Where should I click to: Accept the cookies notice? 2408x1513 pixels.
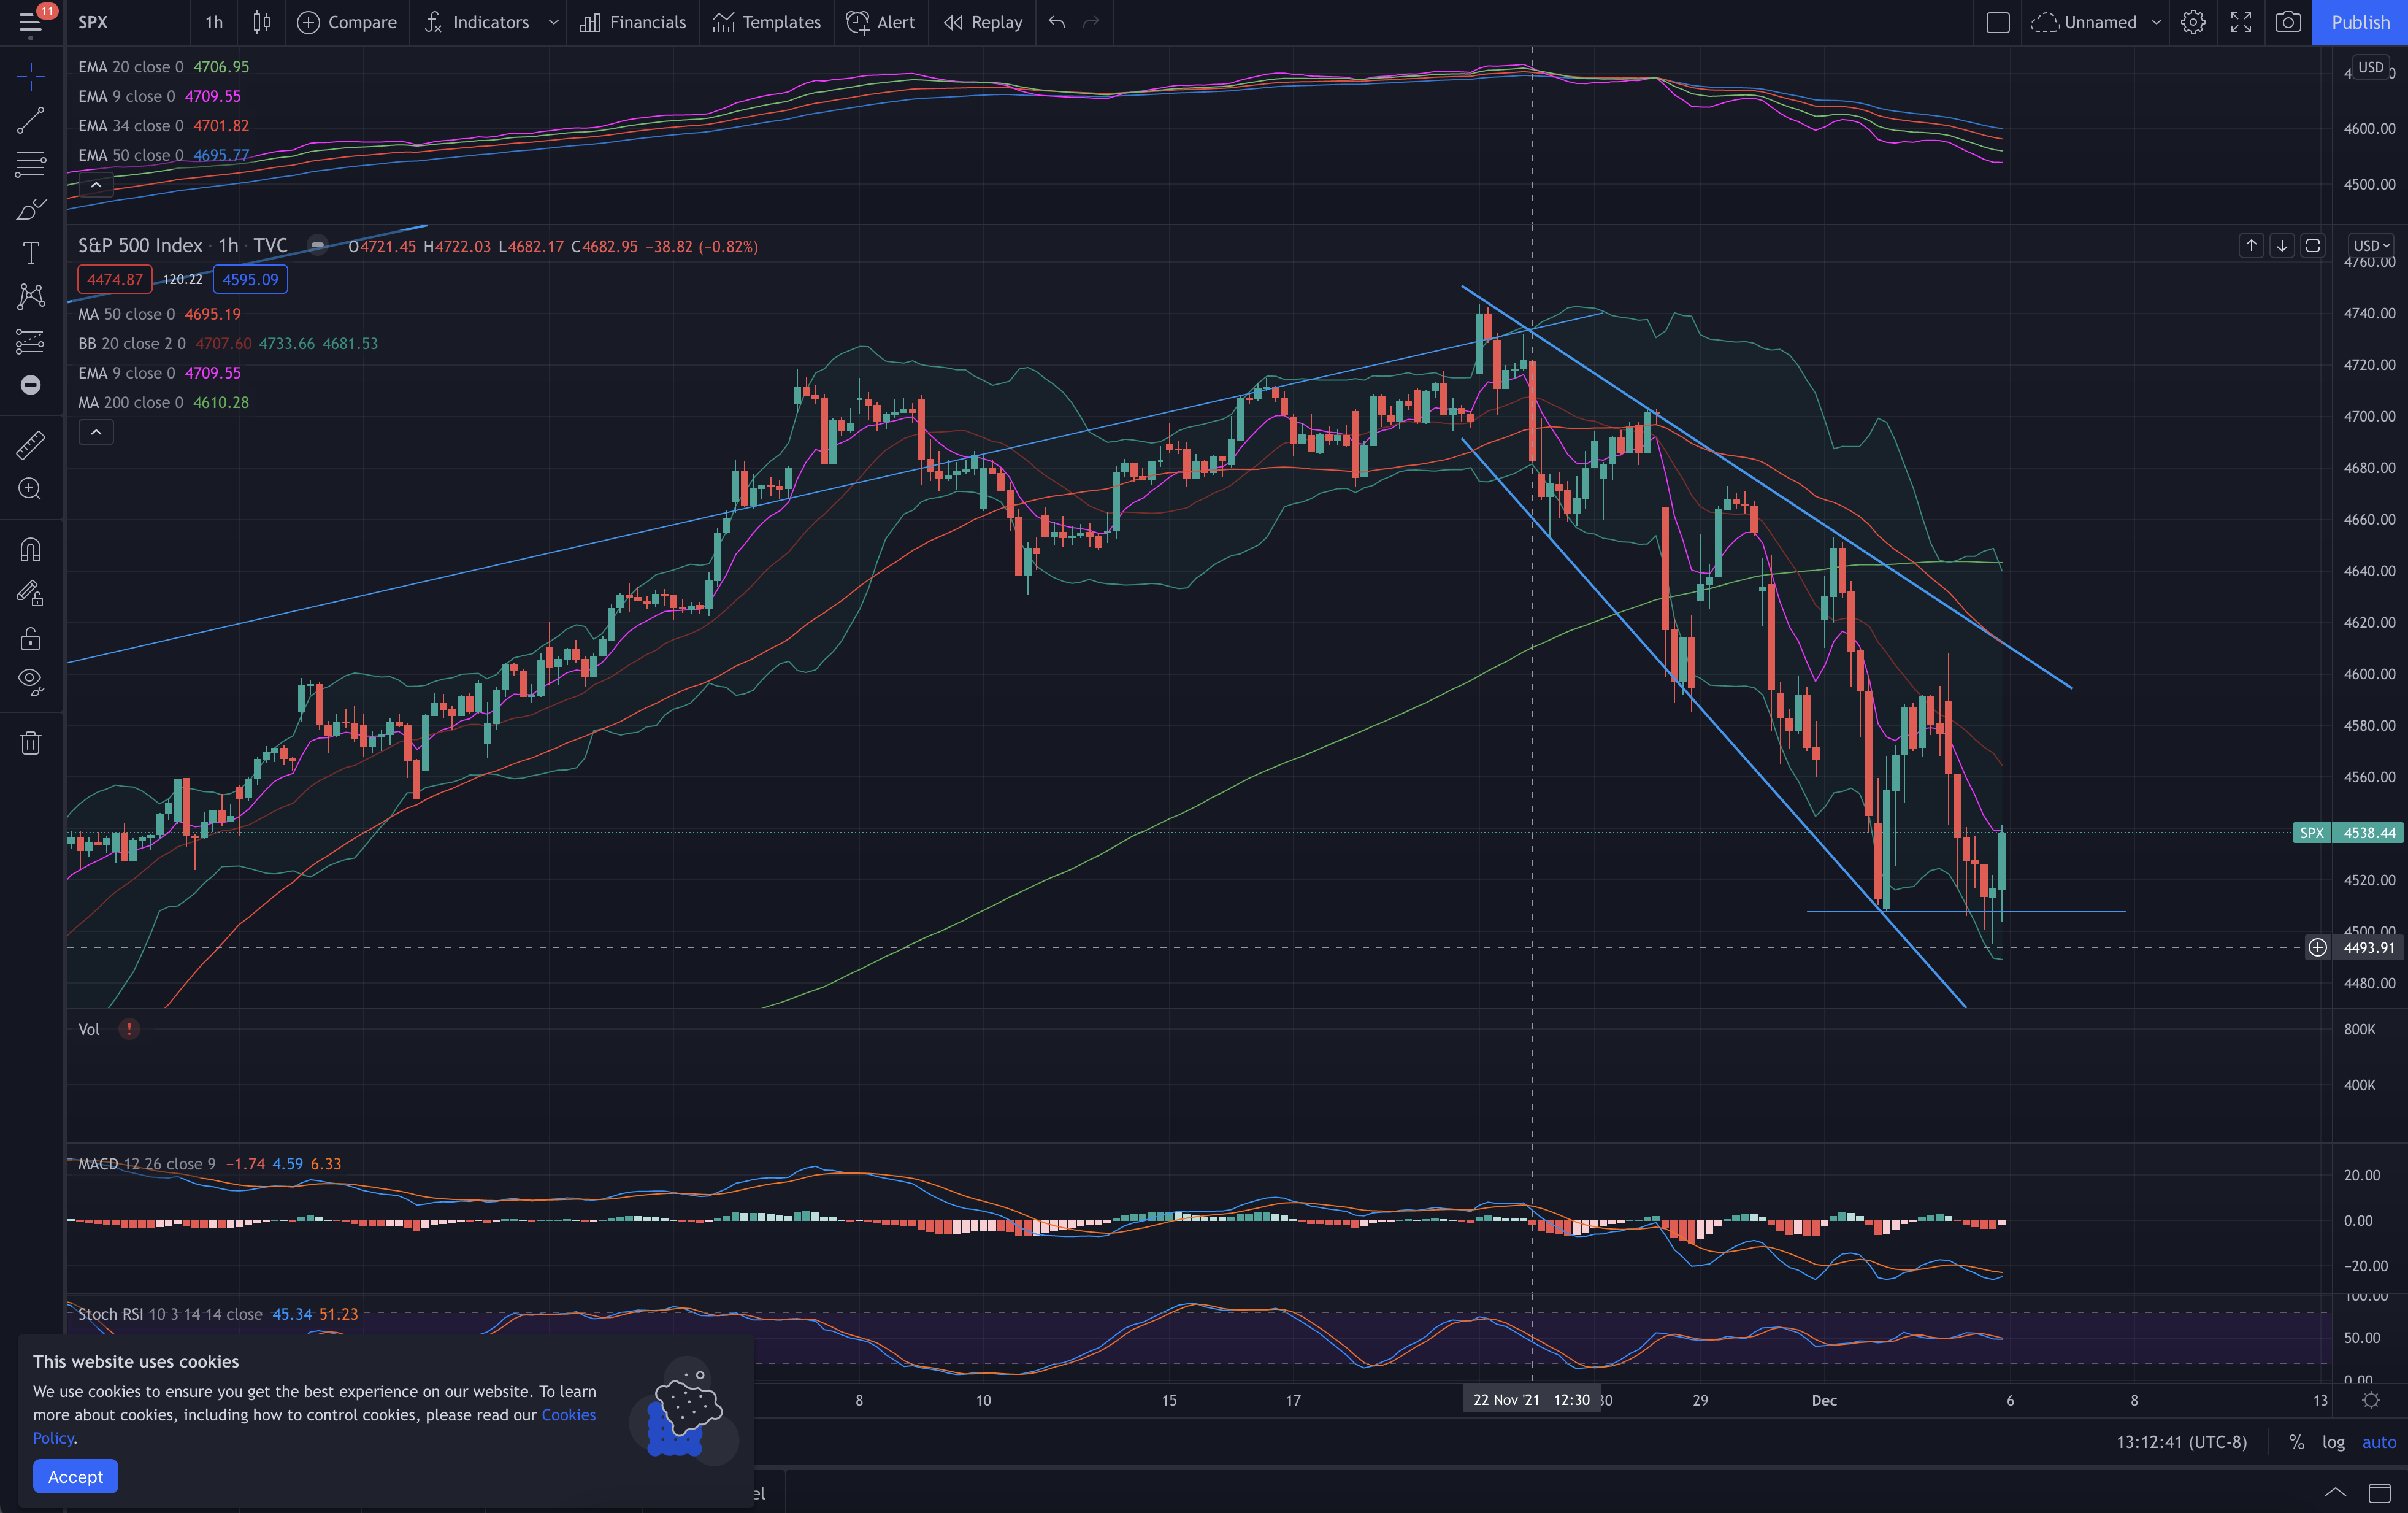click(x=75, y=1476)
